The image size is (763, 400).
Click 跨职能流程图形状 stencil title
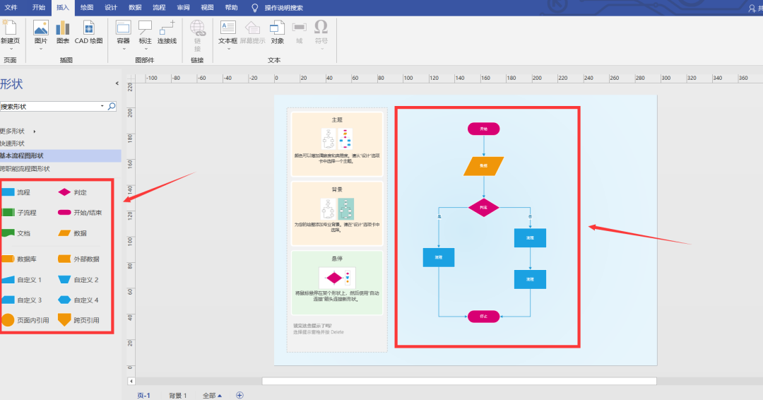click(x=25, y=169)
